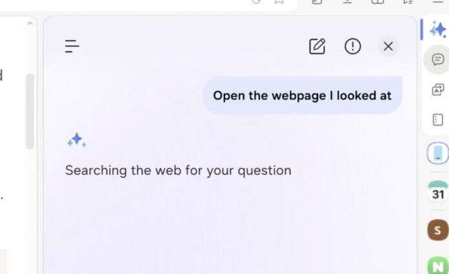Click the webpage scrollbar thumb
Image resolution: width=449 pixels, height=274 pixels.
point(30,110)
